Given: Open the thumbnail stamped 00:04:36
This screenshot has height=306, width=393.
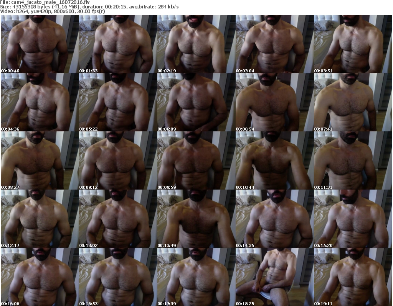Looking at the screenshot, I should pyautogui.click(x=40, y=102).
